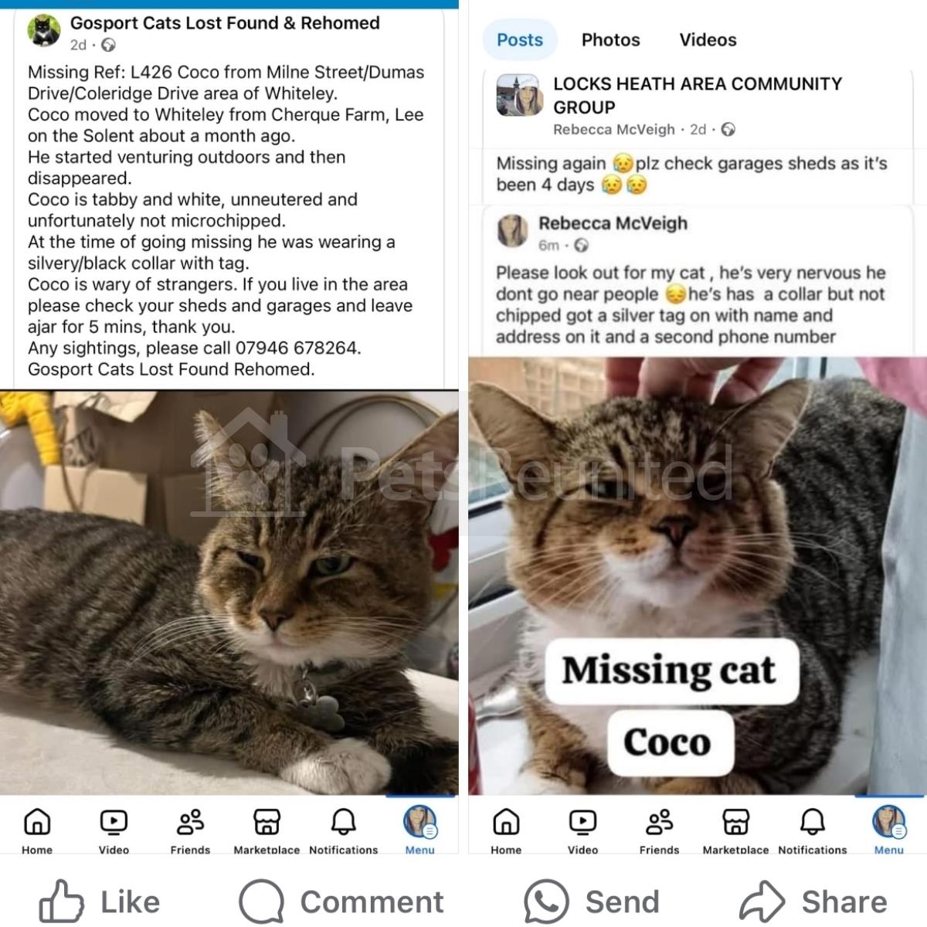Open LOCKS HEATH AREA COMMUNITY GROUP link
Screen dimensions: 927x927
tap(698, 95)
